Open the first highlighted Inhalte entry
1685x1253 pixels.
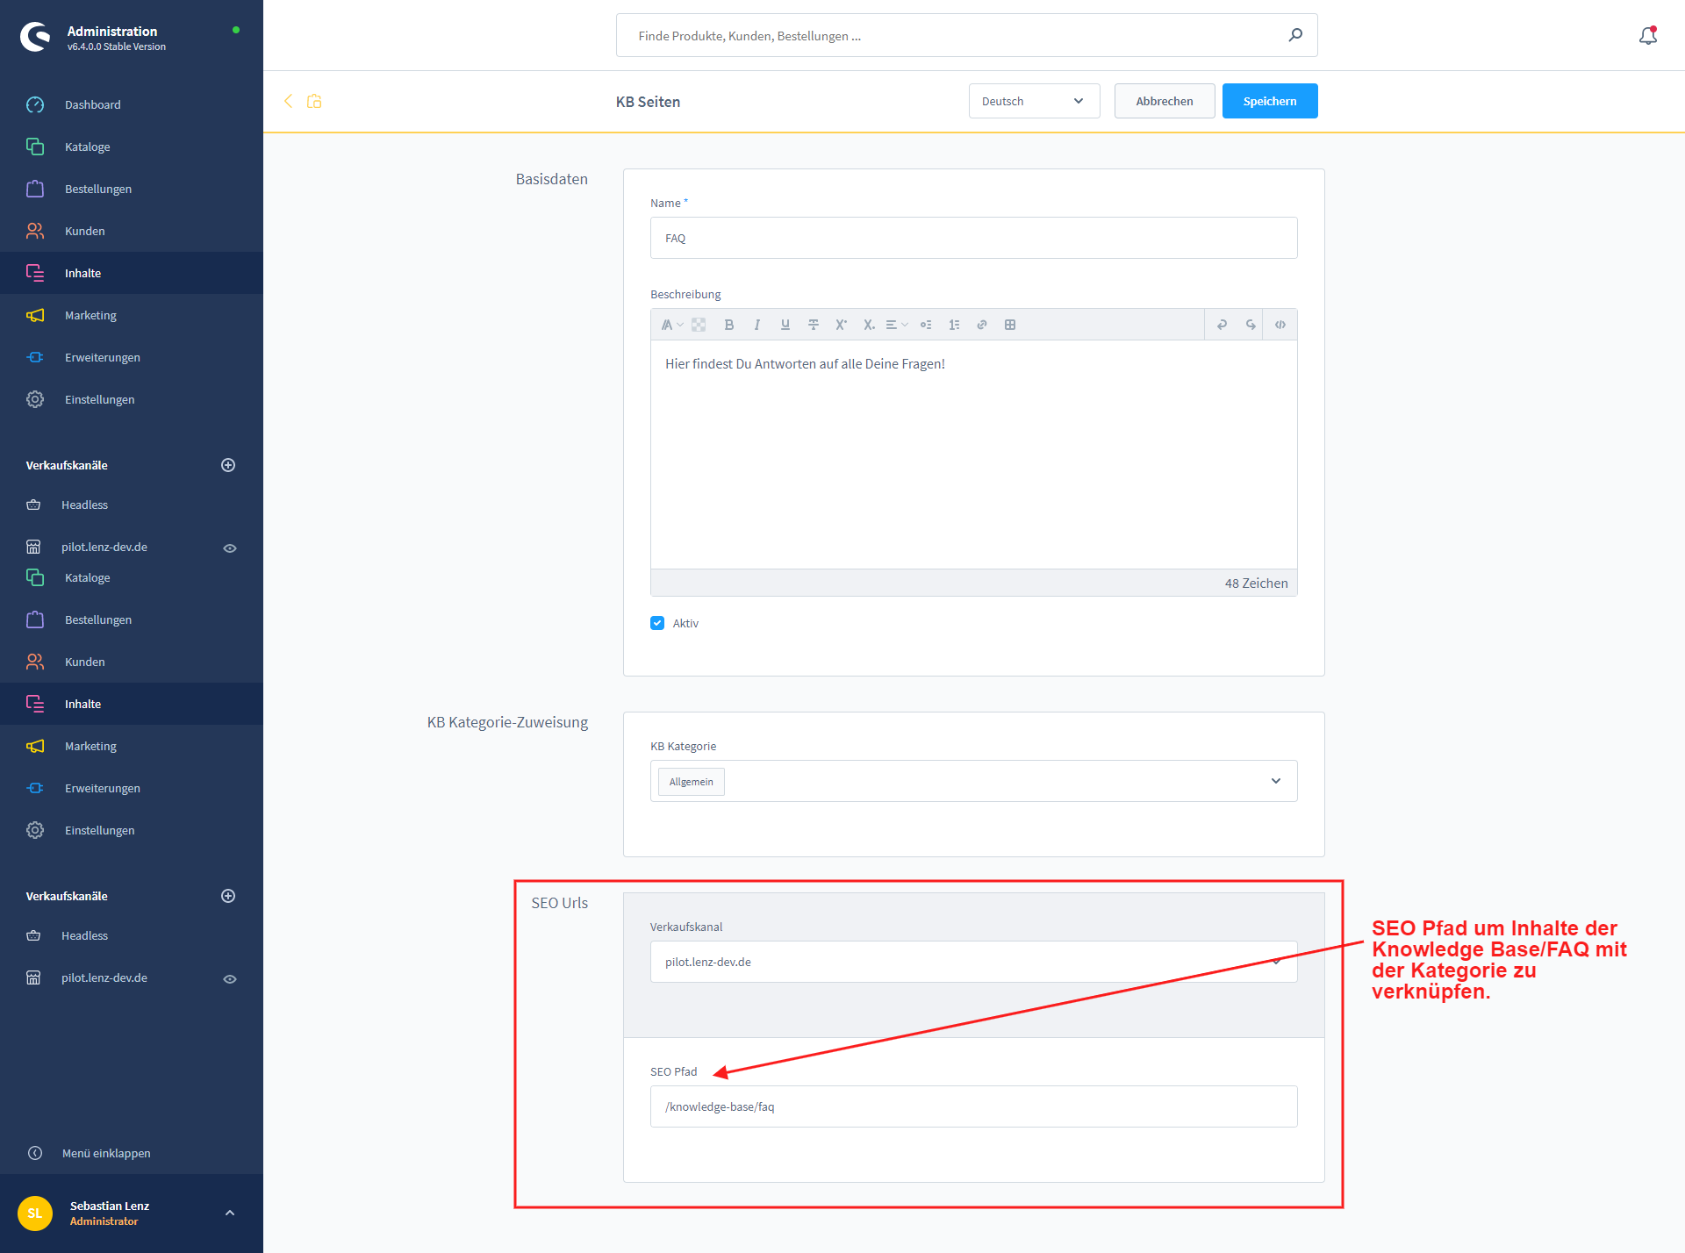click(x=132, y=273)
